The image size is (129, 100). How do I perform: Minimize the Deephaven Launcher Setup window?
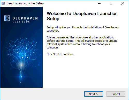coord(99,3)
